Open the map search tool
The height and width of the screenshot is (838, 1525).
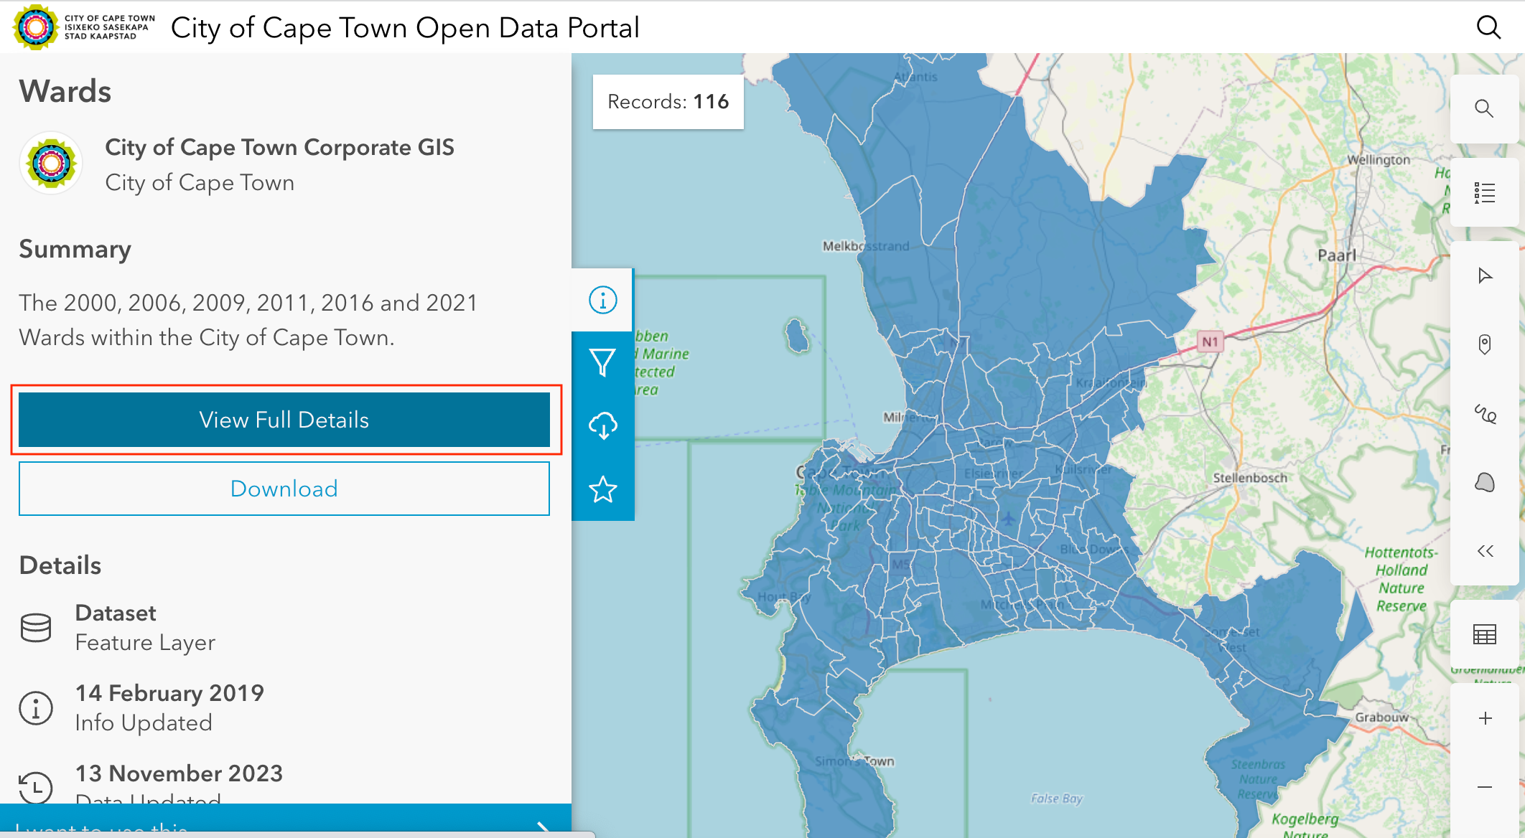tap(1484, 108)
